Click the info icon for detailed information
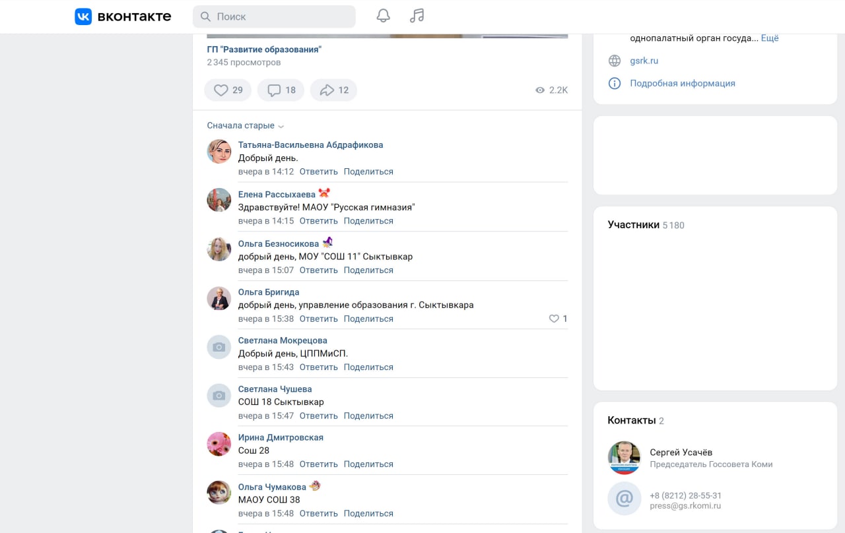Image resolution: width=845 pixels, height=533 pixels. (615, 83)
